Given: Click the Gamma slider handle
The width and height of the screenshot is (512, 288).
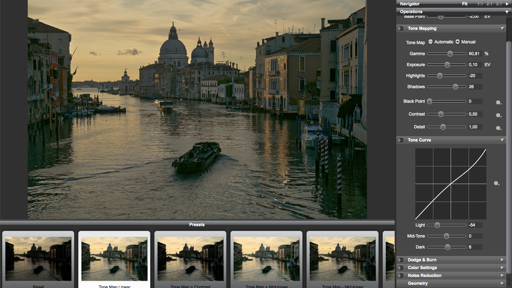Looking at the screenshot, I should [x=450, y=54].
